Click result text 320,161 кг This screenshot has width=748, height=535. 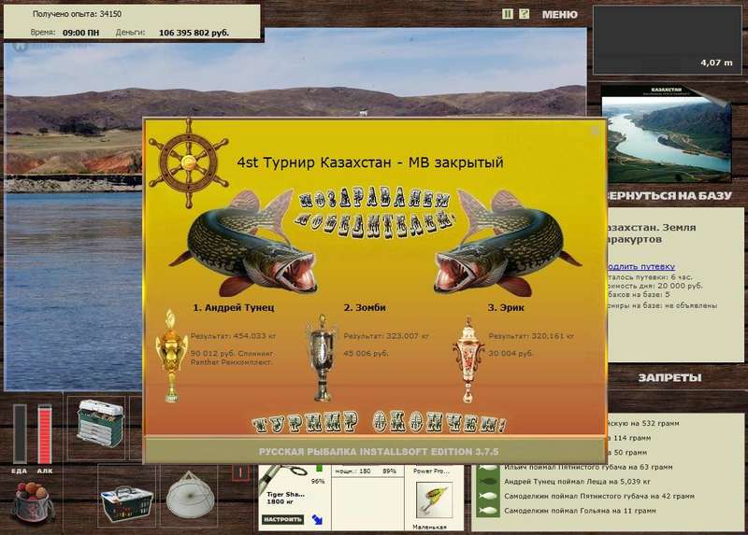(531, 336)
